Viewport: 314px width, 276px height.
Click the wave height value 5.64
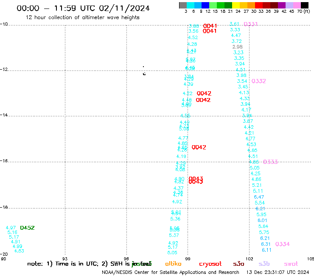pos(263,226)
